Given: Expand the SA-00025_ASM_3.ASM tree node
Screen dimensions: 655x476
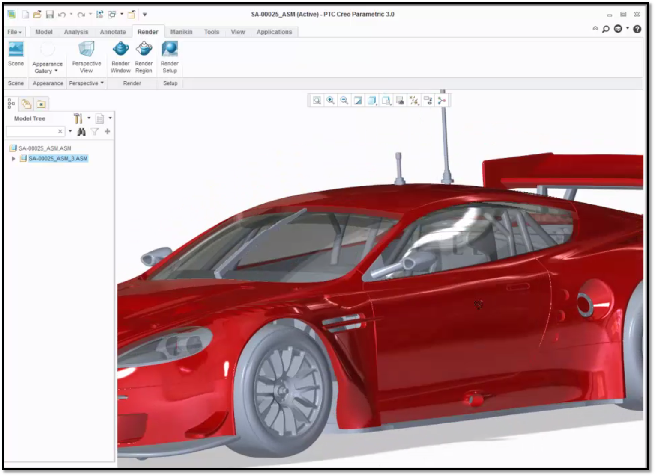Looking at the screenshot, I should click(13, 159).
